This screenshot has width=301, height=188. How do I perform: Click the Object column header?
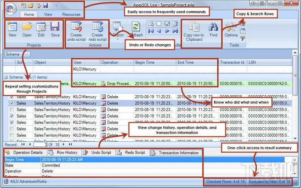point(52,62)
